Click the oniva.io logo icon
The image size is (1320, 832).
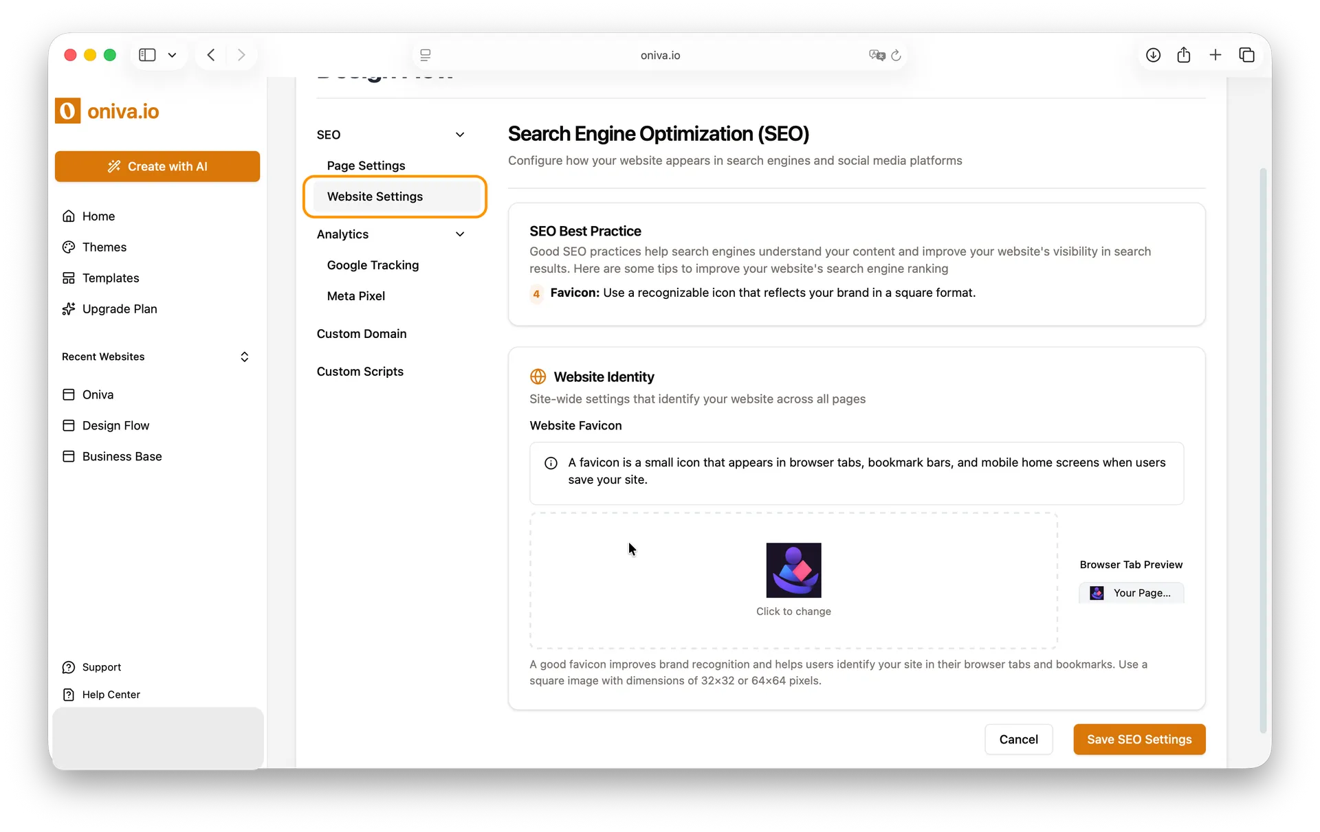(67, 111)
